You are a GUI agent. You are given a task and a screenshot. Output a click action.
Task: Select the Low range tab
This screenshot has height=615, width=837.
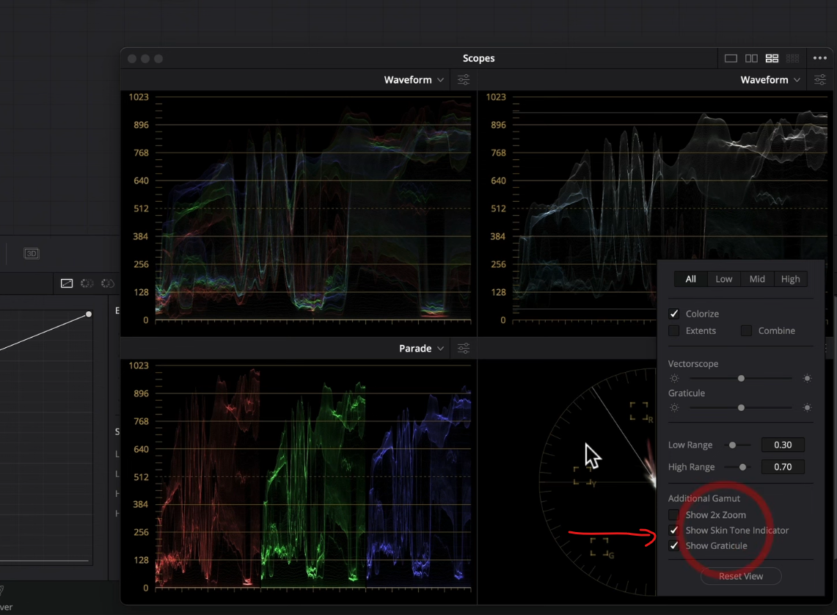click(x=724, y=279)
